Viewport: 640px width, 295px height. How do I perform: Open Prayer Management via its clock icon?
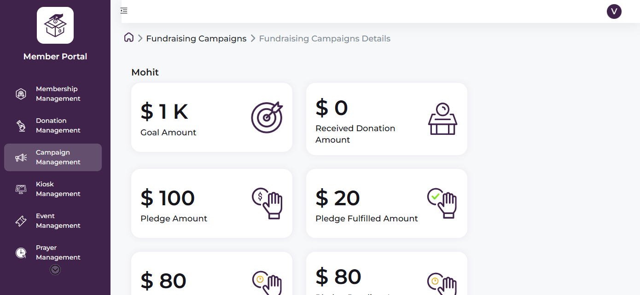click(21, 252)
